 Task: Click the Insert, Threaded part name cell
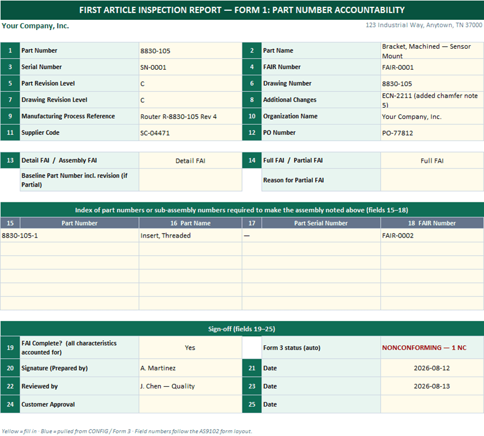pyautogui.click(x=190, y=235)
